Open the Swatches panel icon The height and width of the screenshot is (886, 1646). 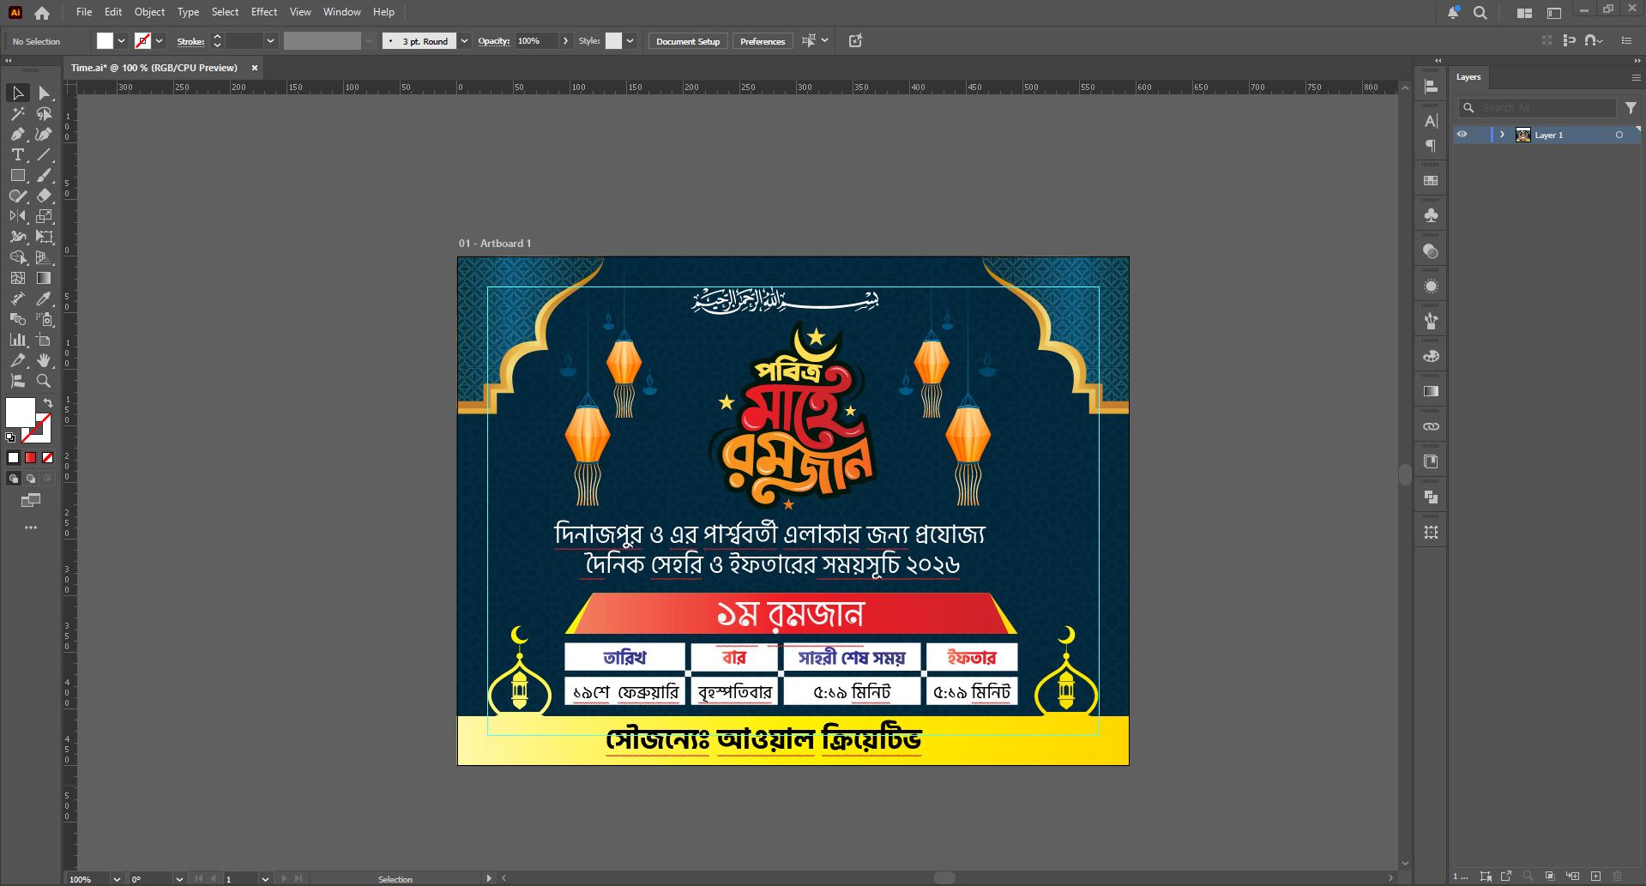pos(1431,181)
